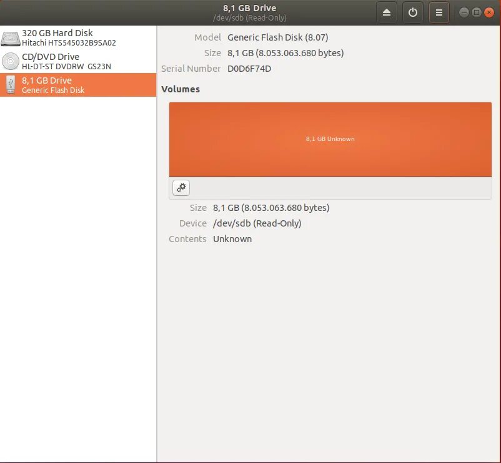This screenshot has width=501, height=463.
Task: Minimize the Disks window
Action: click(464, 12)
